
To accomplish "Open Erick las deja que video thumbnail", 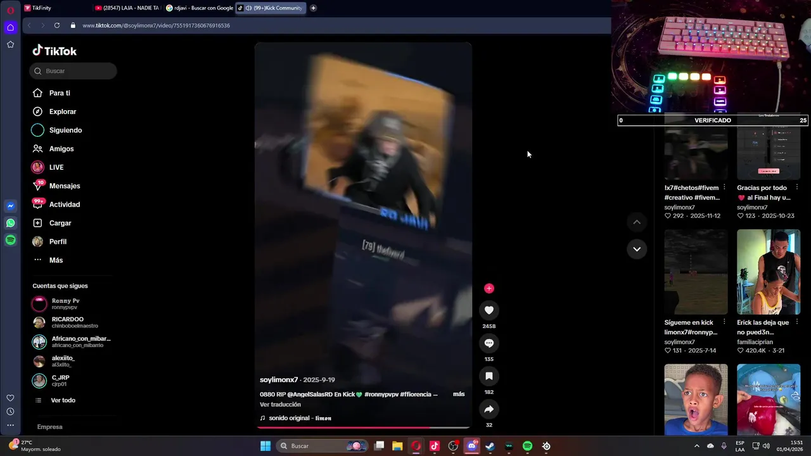I will (x=769, y=272).
